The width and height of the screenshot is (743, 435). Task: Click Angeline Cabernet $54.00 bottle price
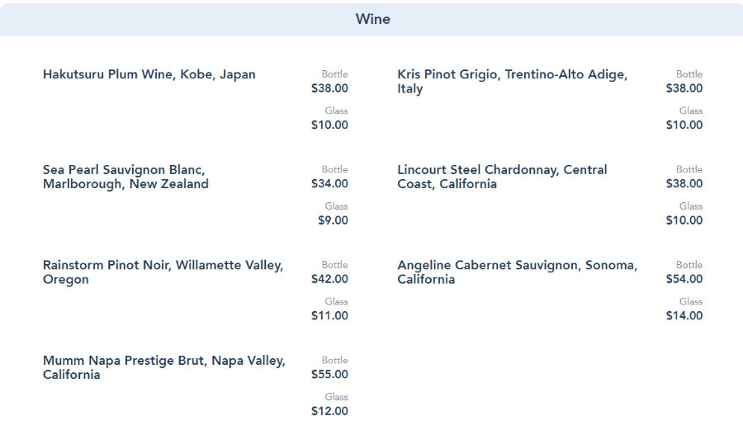click(x=684, y=279)
